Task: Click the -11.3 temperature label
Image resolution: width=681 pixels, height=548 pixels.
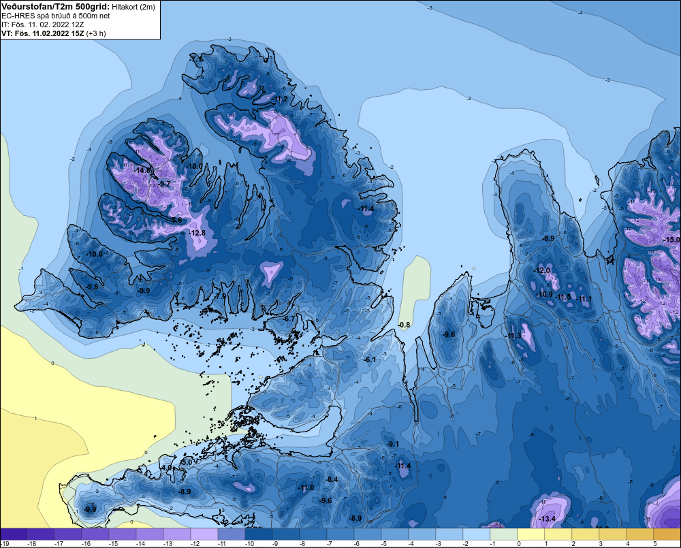Action: 513,336
